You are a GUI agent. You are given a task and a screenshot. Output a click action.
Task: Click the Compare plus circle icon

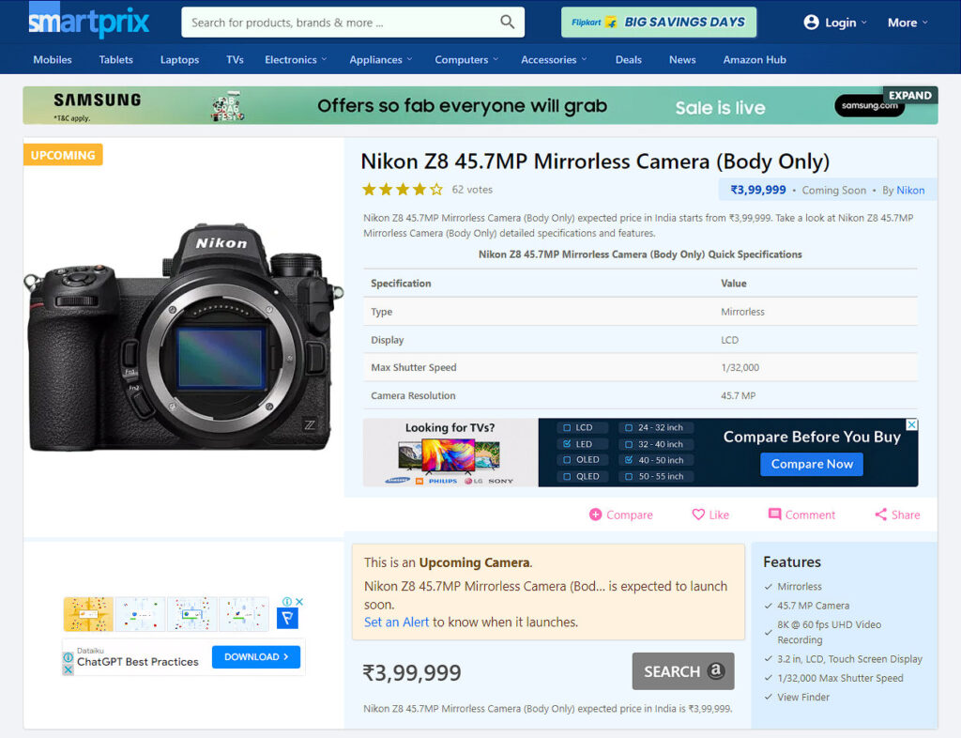[x=595, y=515]
